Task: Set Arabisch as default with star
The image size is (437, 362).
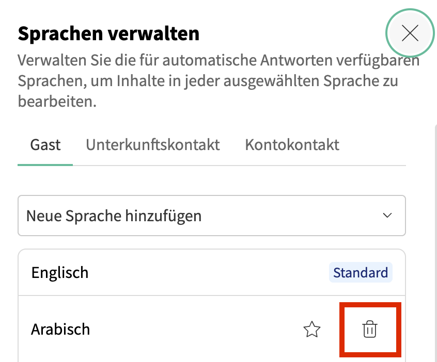Action: tap(312, 329)
